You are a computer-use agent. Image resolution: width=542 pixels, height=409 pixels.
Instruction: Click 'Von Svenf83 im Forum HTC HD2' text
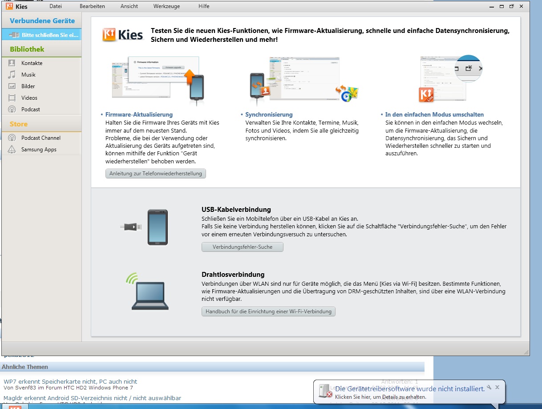68,388
